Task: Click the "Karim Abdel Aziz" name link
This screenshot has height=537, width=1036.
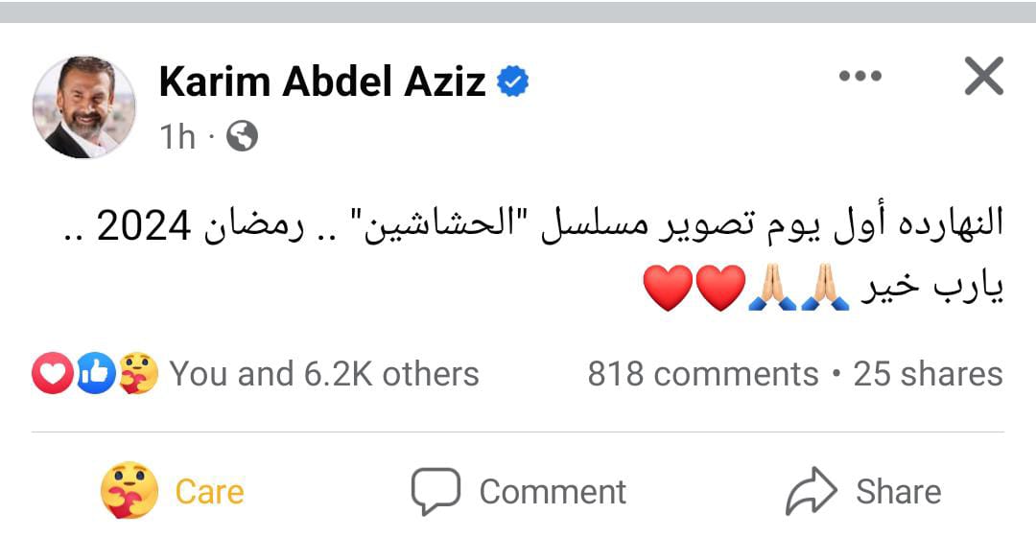Action: coord(322,82)
